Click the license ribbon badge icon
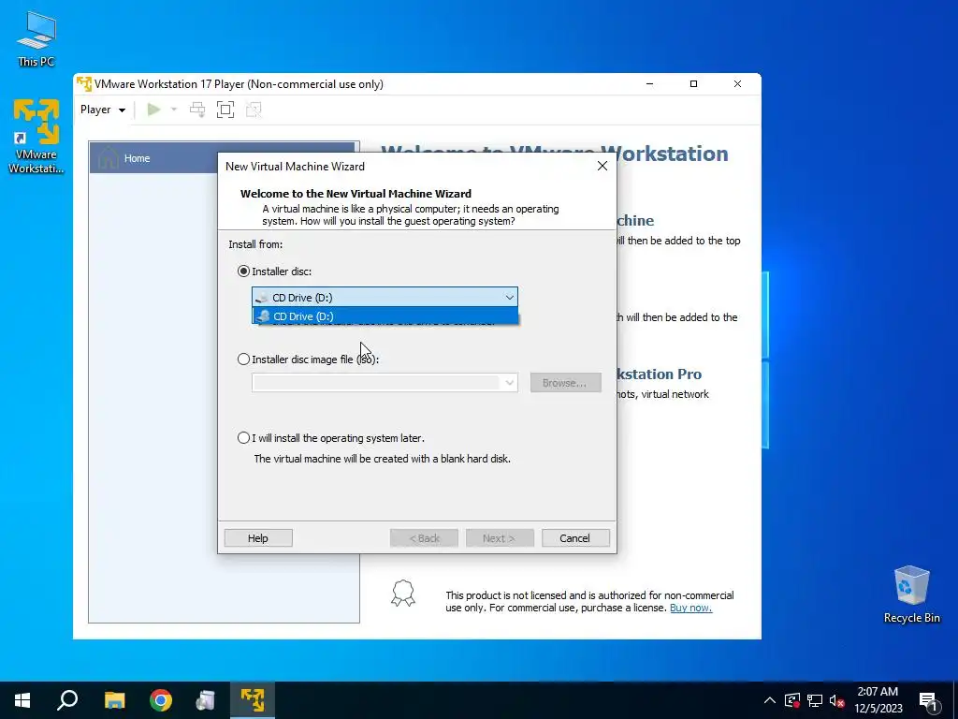Screen dimensions: 958x719 click(x=403, y=594)
